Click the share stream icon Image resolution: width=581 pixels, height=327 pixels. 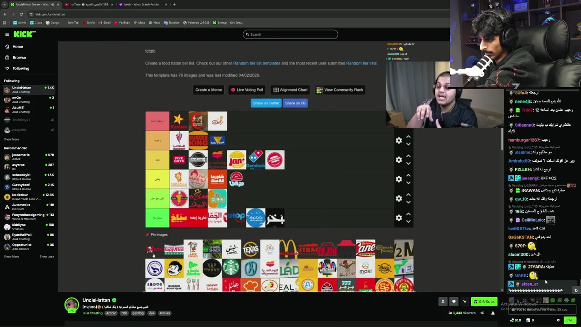(482, 313)
